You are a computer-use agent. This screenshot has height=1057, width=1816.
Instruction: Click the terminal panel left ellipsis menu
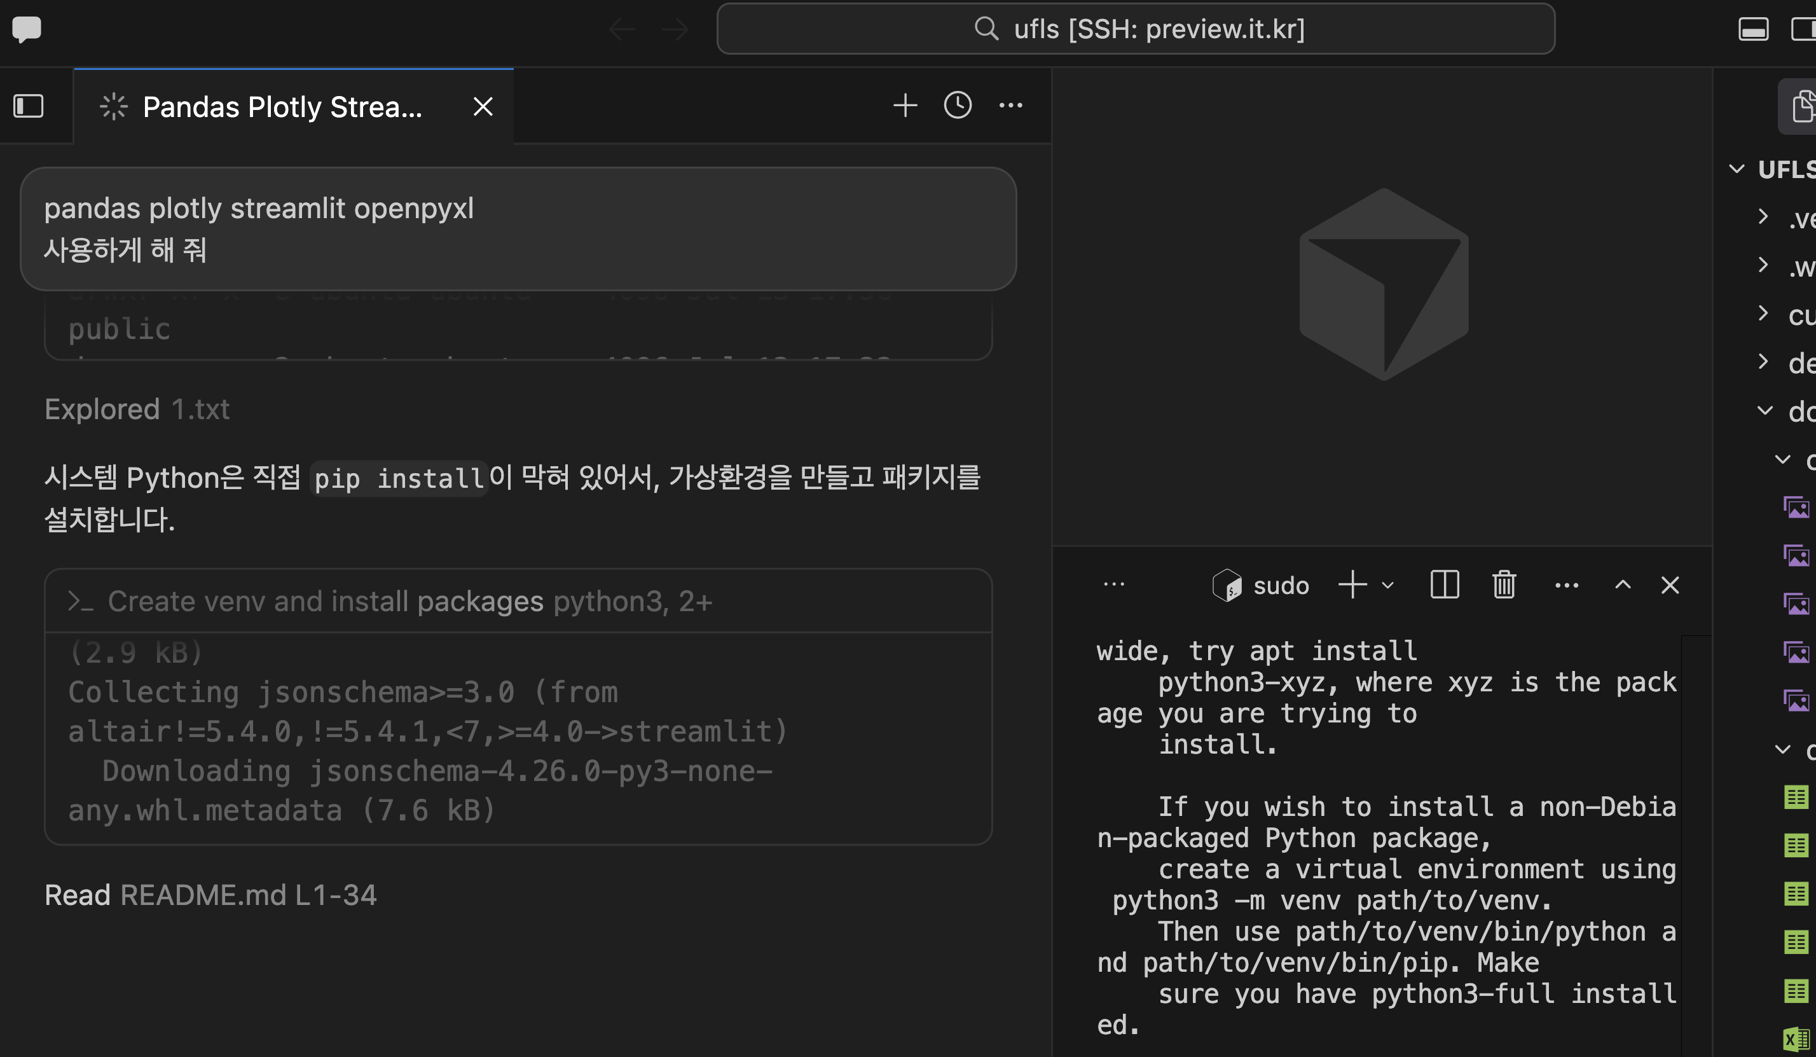1113,584
